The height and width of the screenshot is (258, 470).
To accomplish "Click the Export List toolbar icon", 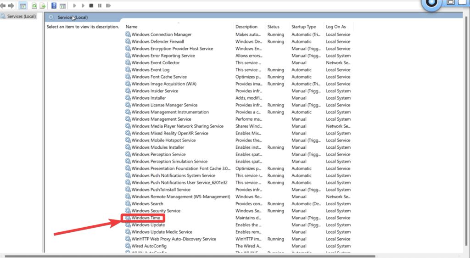I will coord(43,6).
